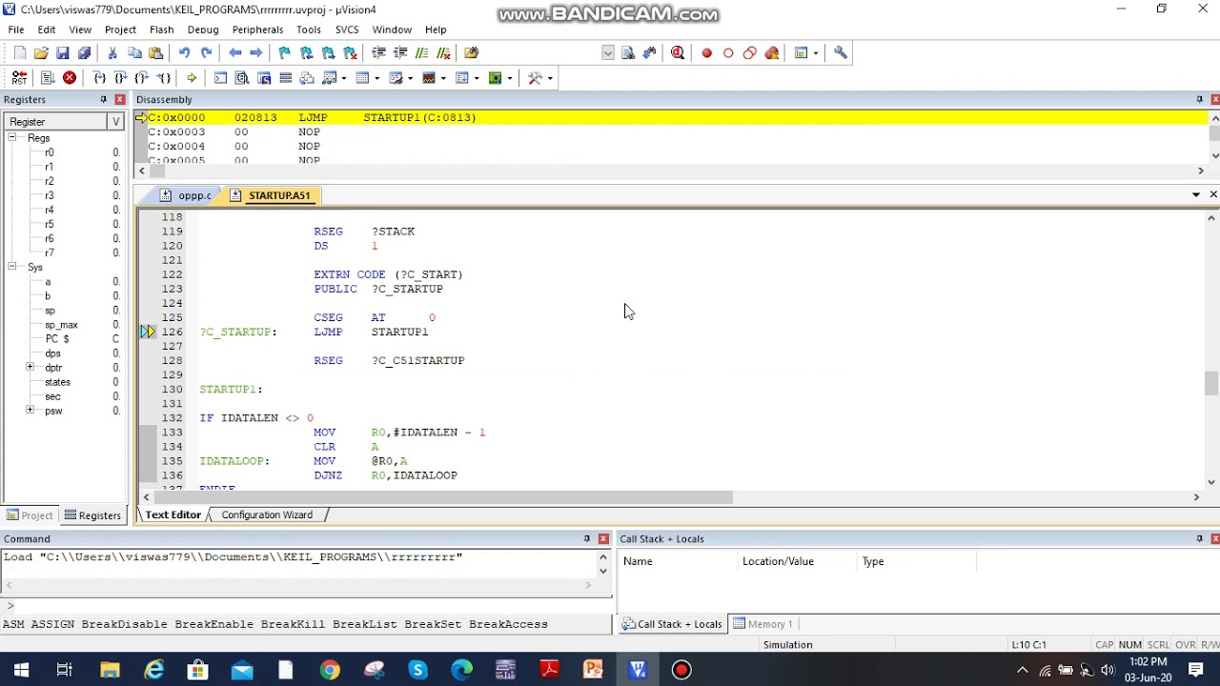Viewport: 1220px width, 686px height.
Task: Open the Watch Windows dropdown arrow
Action: 345,78
